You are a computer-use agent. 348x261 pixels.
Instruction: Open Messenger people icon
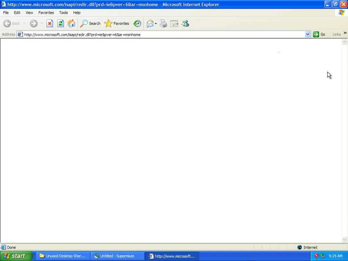click(x=185, y=23)
